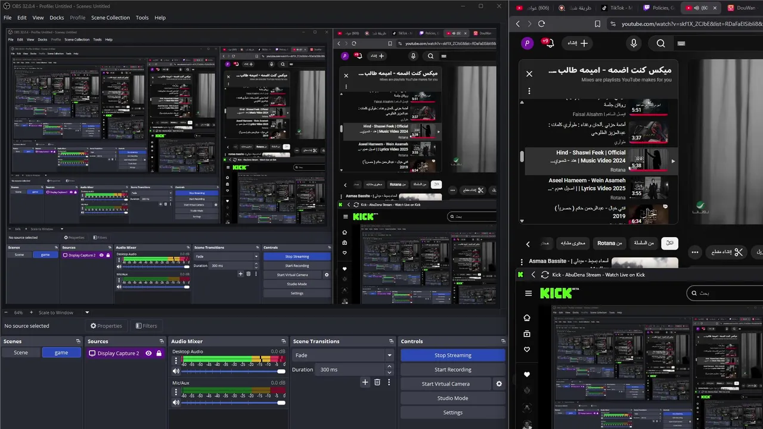The width and height of the screenshot is (763, 429).
Task: Select the 'game' scene in main Scenes dock
Action: click(61, 353)
